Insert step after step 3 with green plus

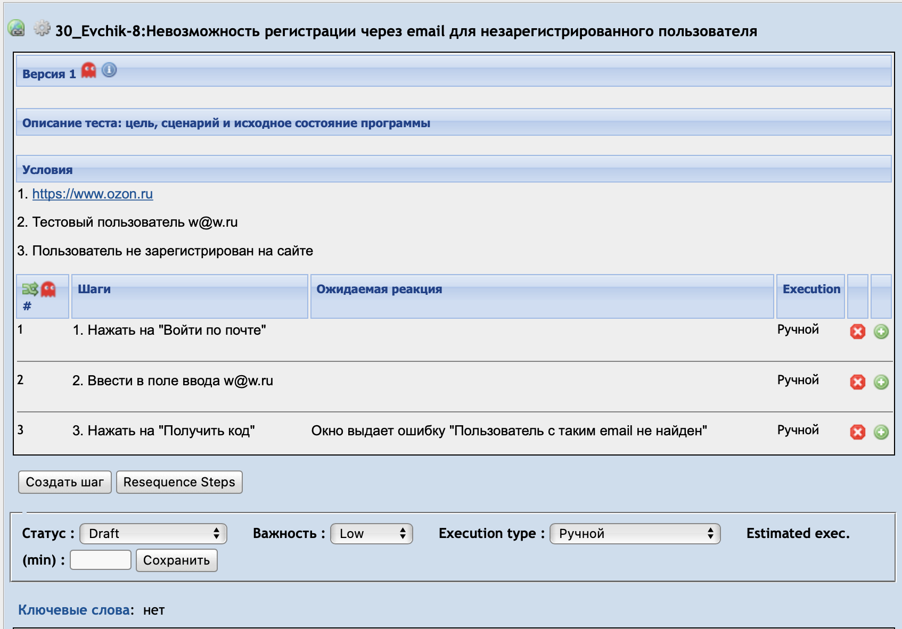pos(881,432)
